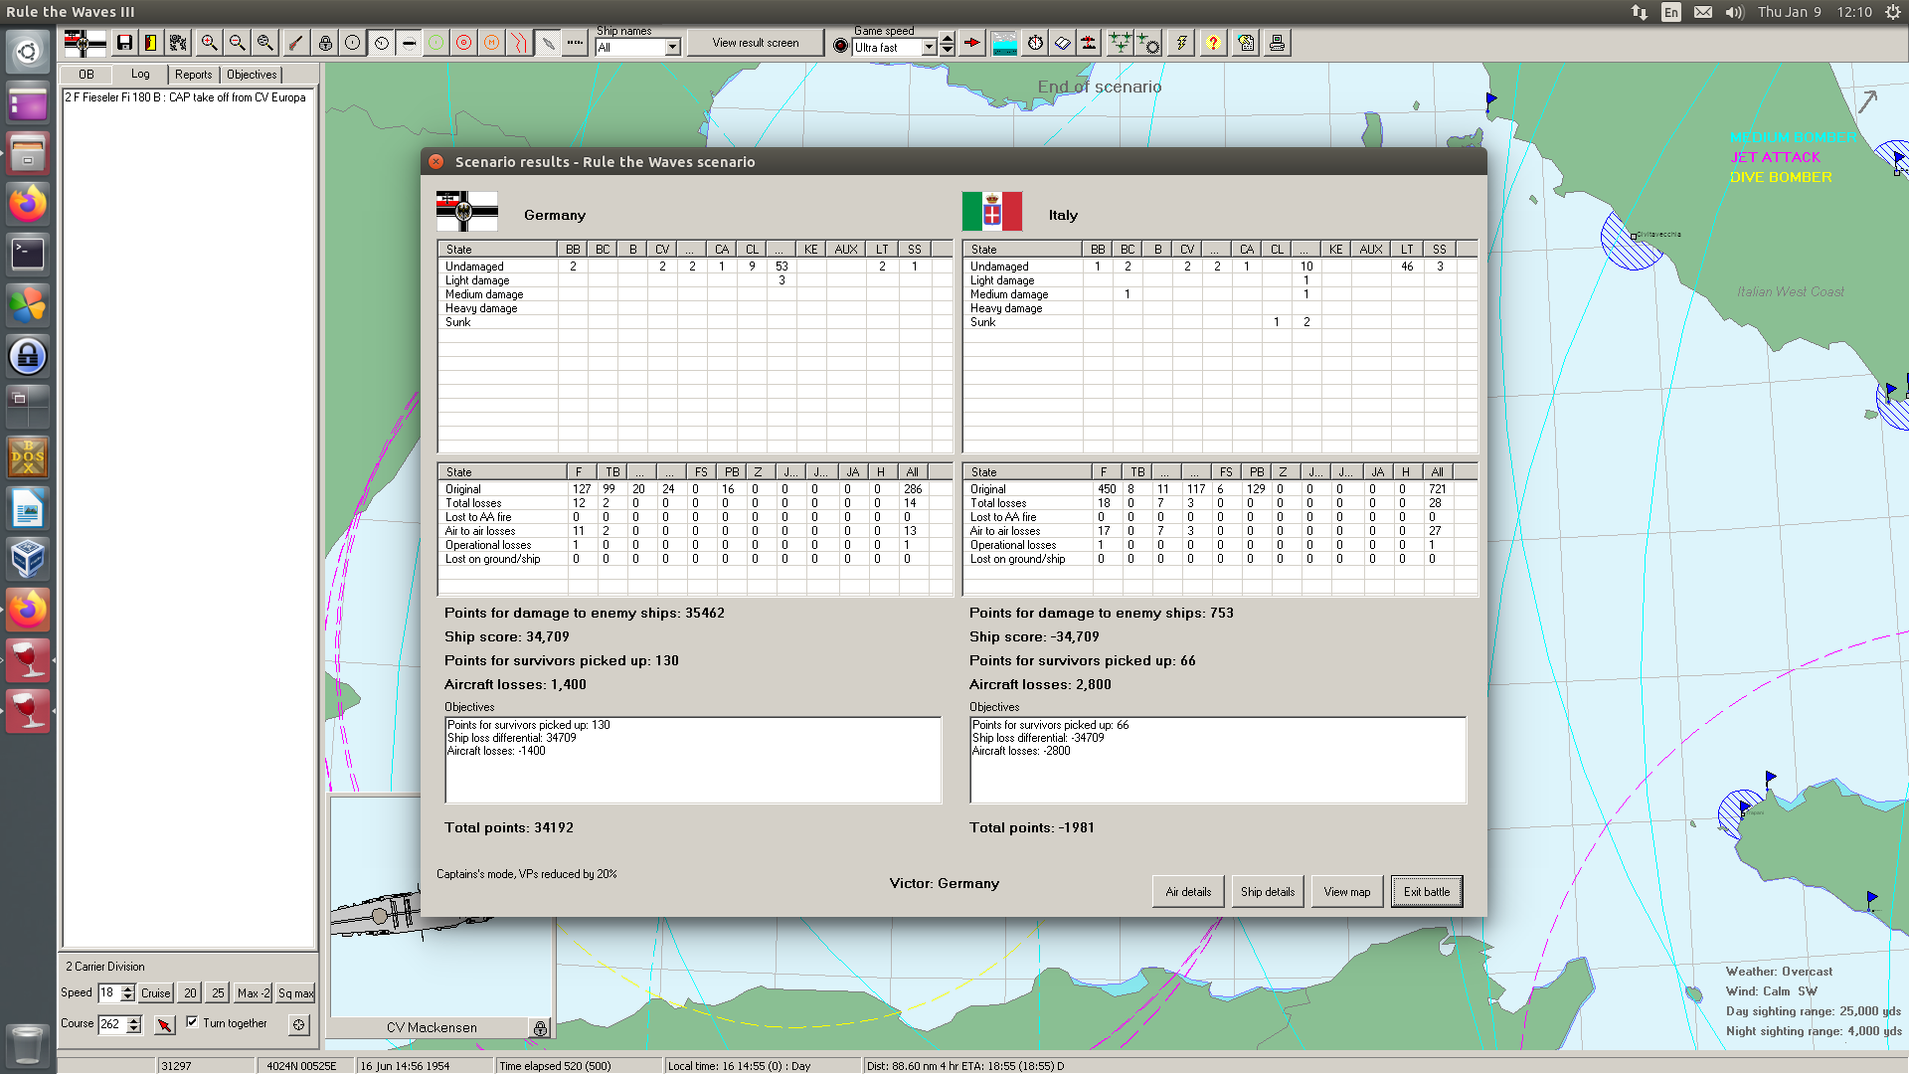Click the Ship details button
The height and width of the screenshot is (1074, 1909).
[x=1268, y=892]
